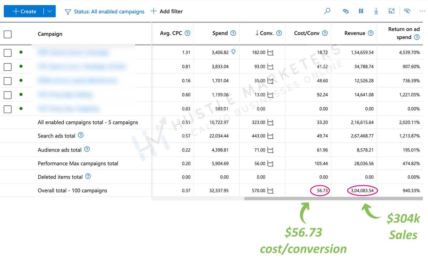
Task: Open chart icon next to 570.00 conversions
Action: [x=270, y=191]
